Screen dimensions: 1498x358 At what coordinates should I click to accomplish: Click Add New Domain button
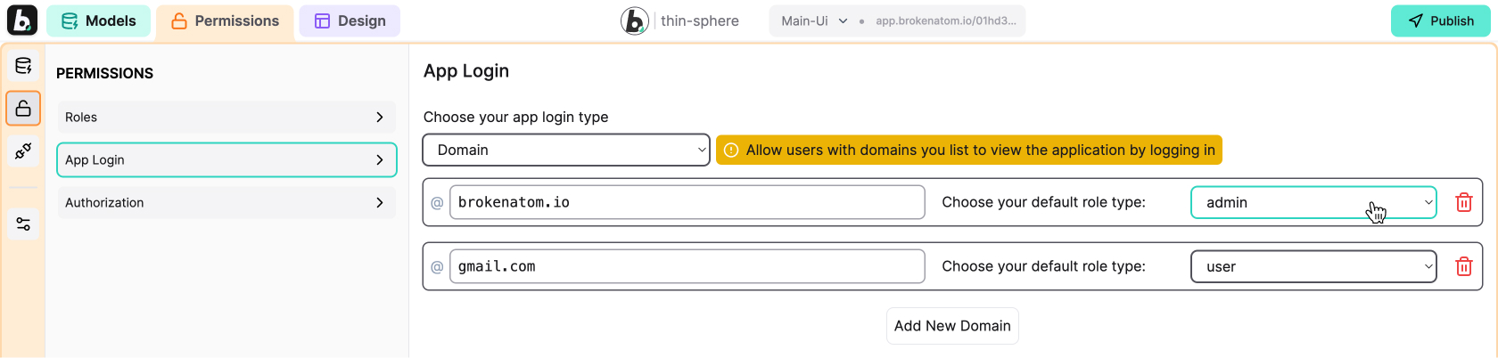click(x=951, y=326)
